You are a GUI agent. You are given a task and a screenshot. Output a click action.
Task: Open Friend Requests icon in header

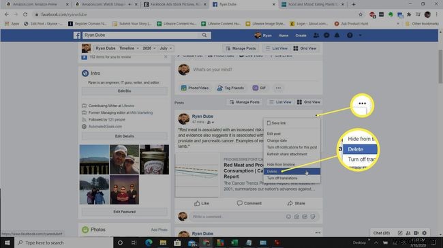click(316, 35)
